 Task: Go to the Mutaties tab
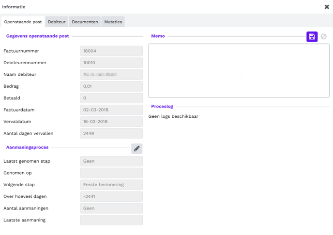coord(113,22)
